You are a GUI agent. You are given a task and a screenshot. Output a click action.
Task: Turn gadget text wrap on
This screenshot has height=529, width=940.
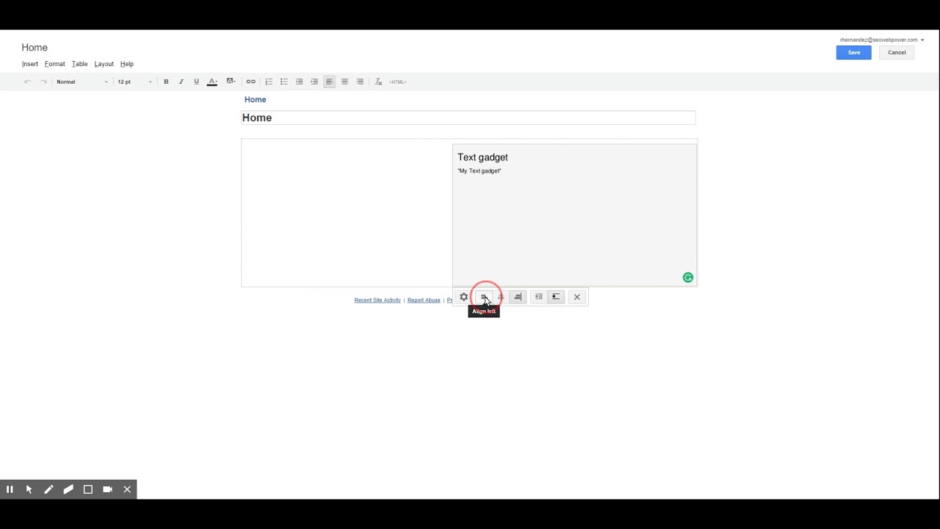pyautogui.click(x=538, y=297)
